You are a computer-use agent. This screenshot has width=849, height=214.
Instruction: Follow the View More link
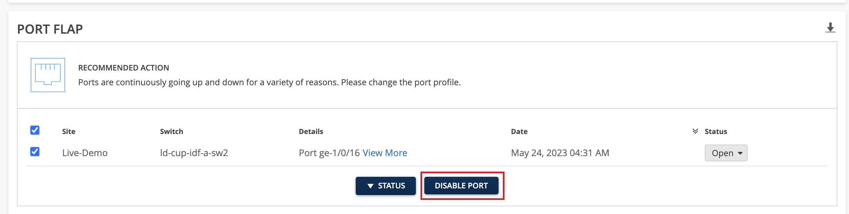click(x=385, y=153)
